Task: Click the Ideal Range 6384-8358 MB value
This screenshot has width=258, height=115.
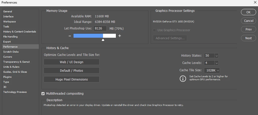Action: pos(105,22)
